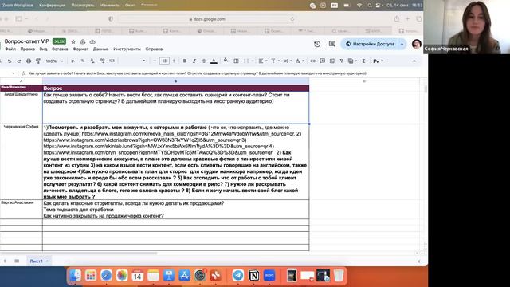This screenshot has height=287, width=510.
Task: Open the Правка menu
Action: pyautogui.click(x=27, y=49)
